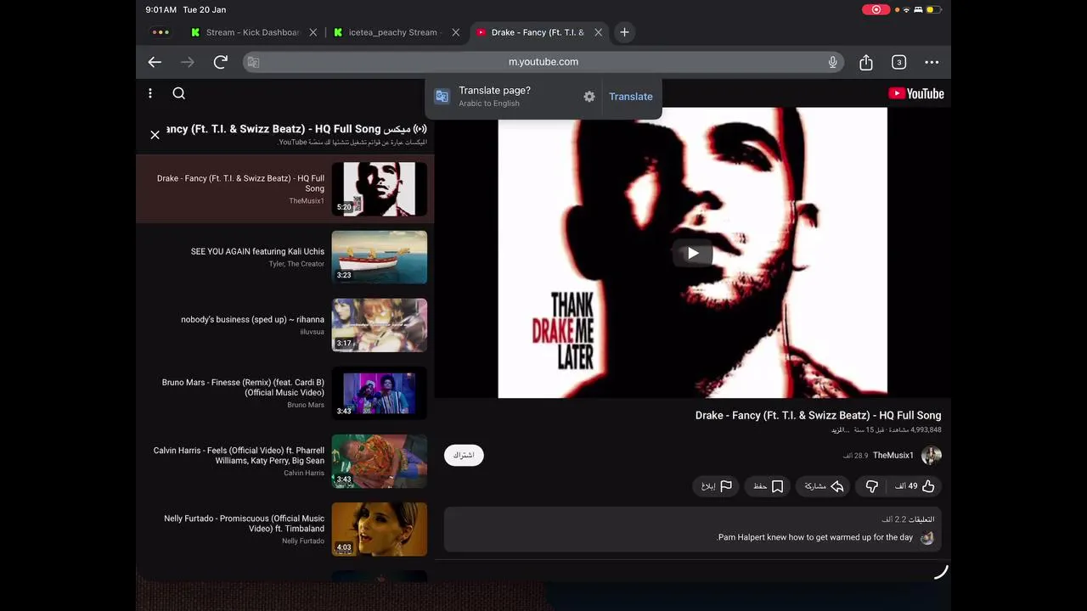Image resolution: width=1087 pixels, height=611 pixels.
Task: Expand description via المزيد link
Action: 839,430
